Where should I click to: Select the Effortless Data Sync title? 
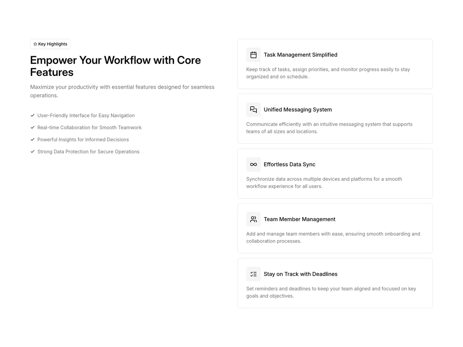click(x=289, y=164)
